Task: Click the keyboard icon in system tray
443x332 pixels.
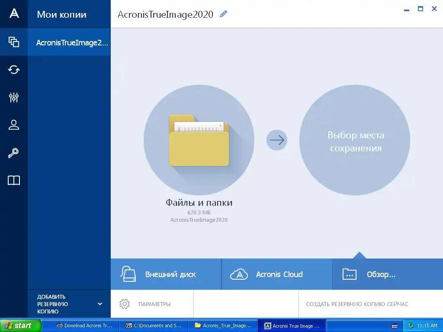Action: click(x=395, y=326)
